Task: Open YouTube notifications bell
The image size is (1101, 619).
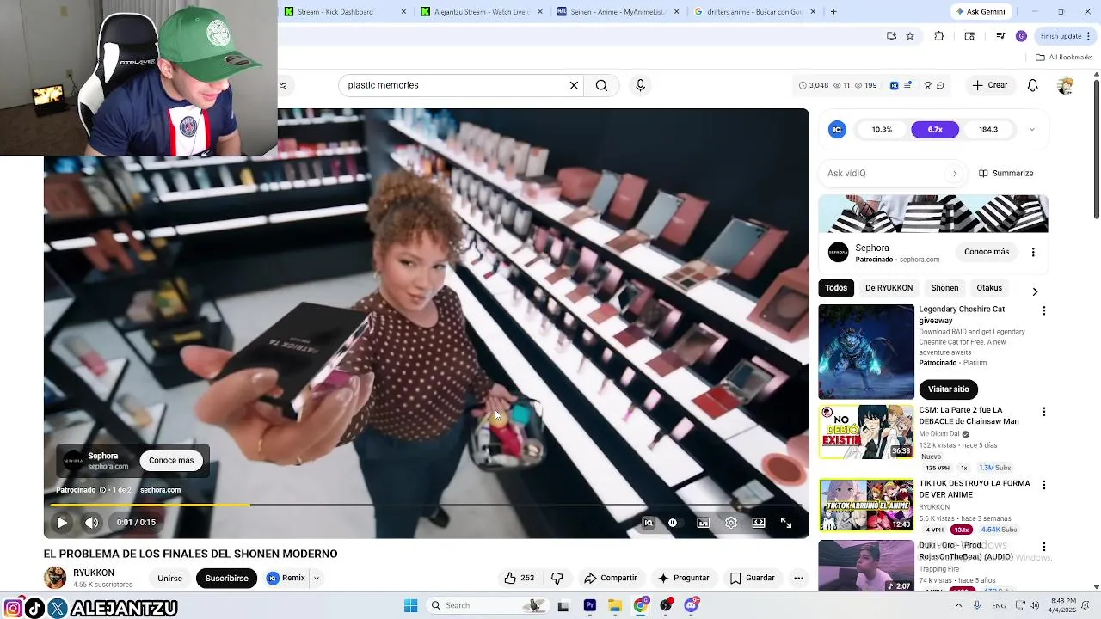Action: 1033,85
